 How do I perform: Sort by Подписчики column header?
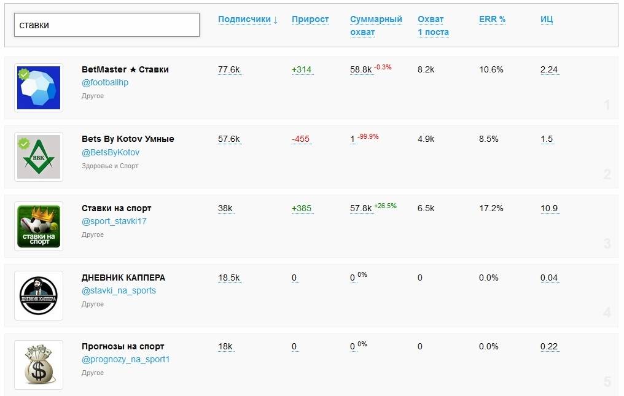(x=248, y=20)
